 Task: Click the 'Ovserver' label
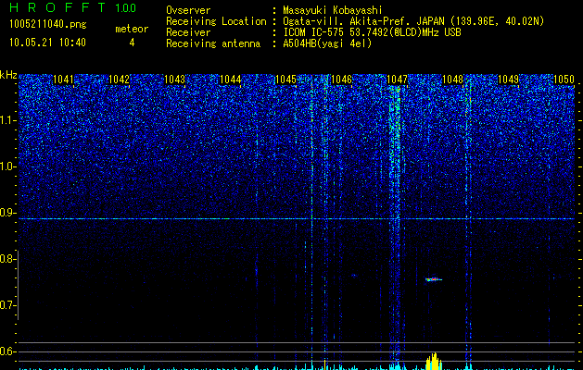pyautogui.click(x=188, y=10)
